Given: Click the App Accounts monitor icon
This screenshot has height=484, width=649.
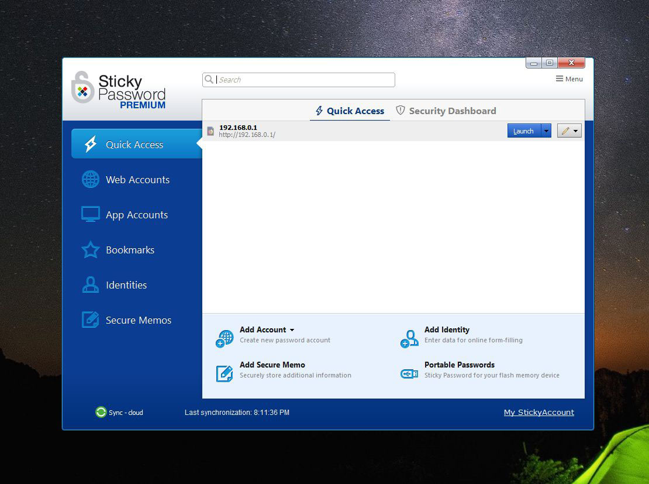Looking at the screenshot, I should pyautogui.click(x=90, y=214).
